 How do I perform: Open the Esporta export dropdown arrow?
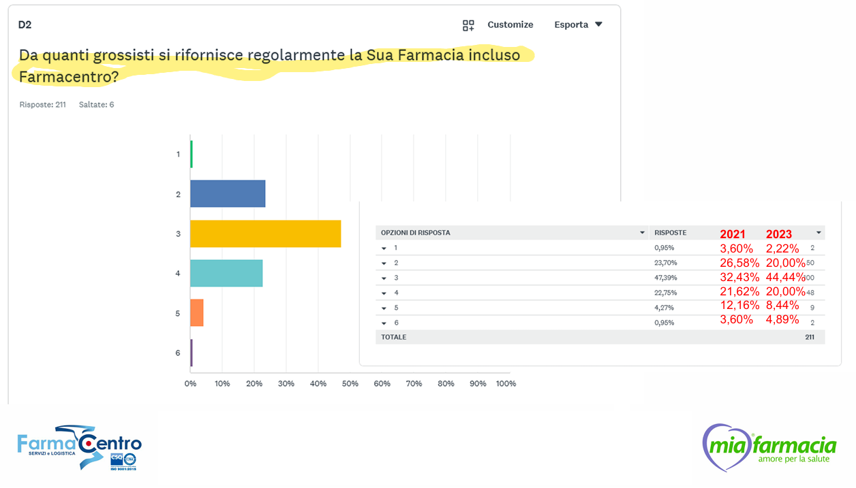(598, 25)
